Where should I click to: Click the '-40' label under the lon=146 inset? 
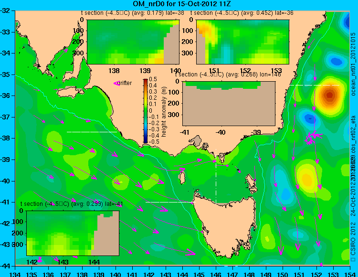tap(221, 132)
